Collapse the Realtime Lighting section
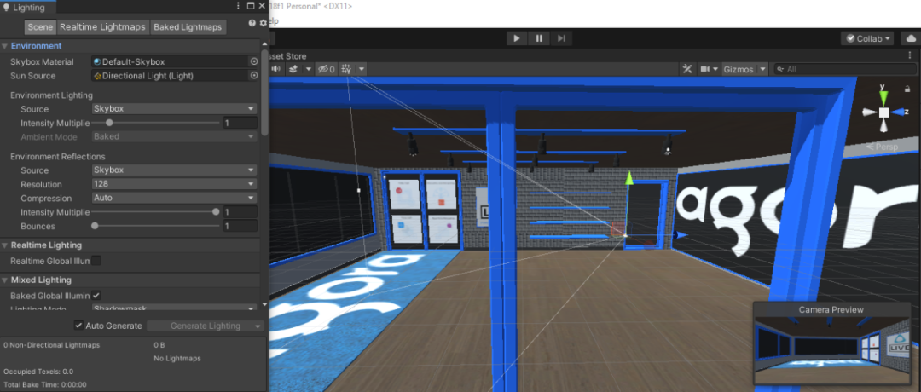This screenshot has height=392, width=921. pyautogui.click(x=5, y=245)
